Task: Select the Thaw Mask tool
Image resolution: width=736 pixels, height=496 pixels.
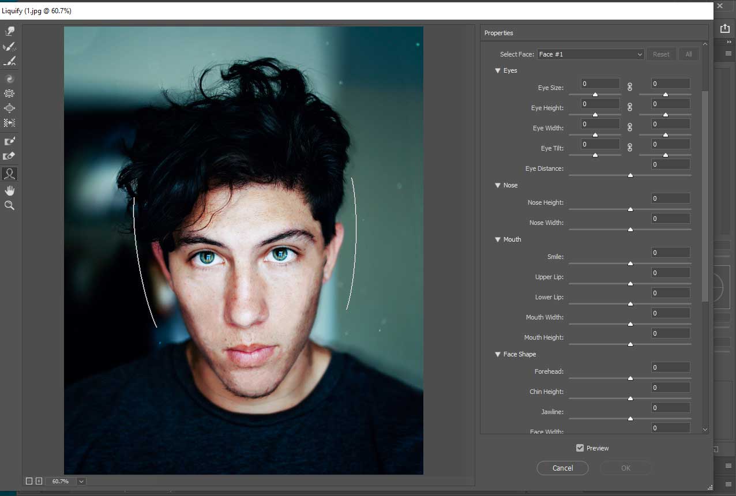Action: 9,155
